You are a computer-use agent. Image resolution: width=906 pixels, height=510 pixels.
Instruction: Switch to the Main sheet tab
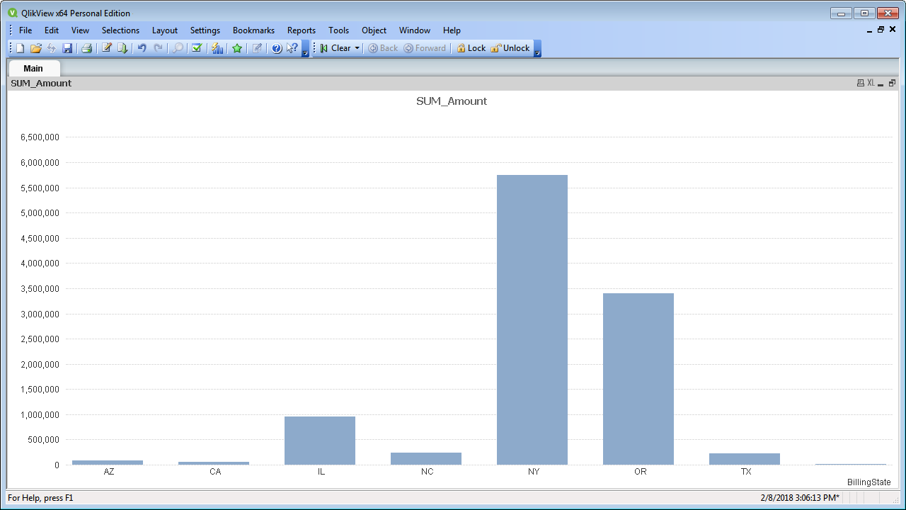pos(33,68)
